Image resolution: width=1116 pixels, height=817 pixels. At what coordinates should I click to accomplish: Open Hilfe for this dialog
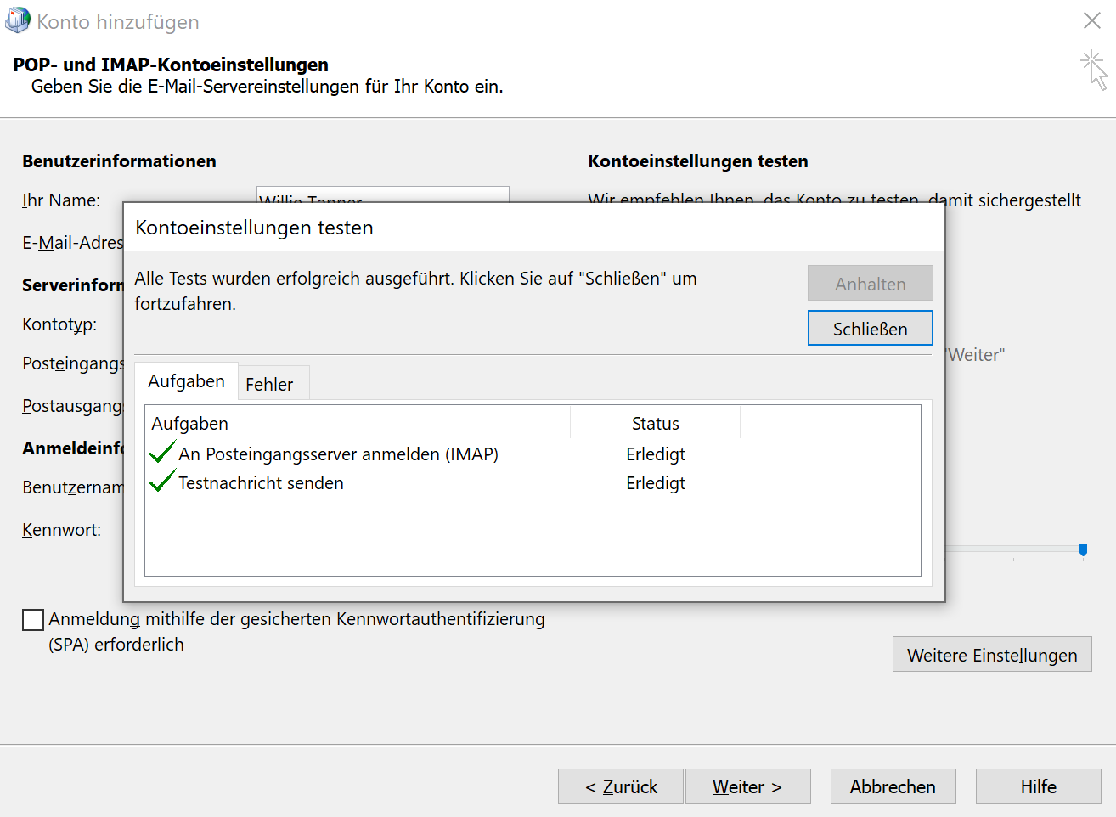[x=1038, y=786]
